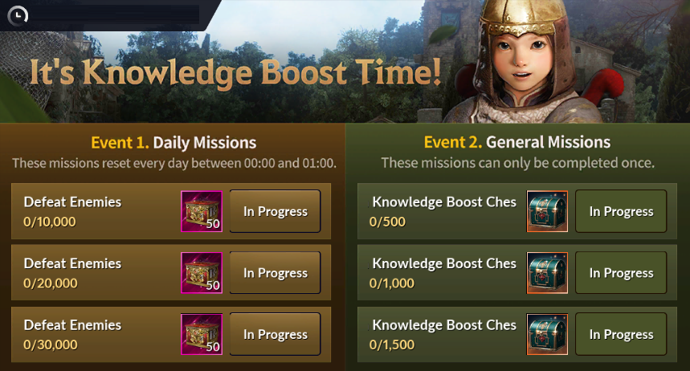
Task: Click the 0/1,500 progress counter
Action: (x=392, y=344)
